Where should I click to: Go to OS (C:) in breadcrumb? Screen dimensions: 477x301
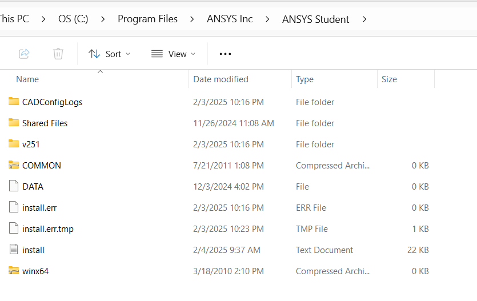(x=73, y=19)
